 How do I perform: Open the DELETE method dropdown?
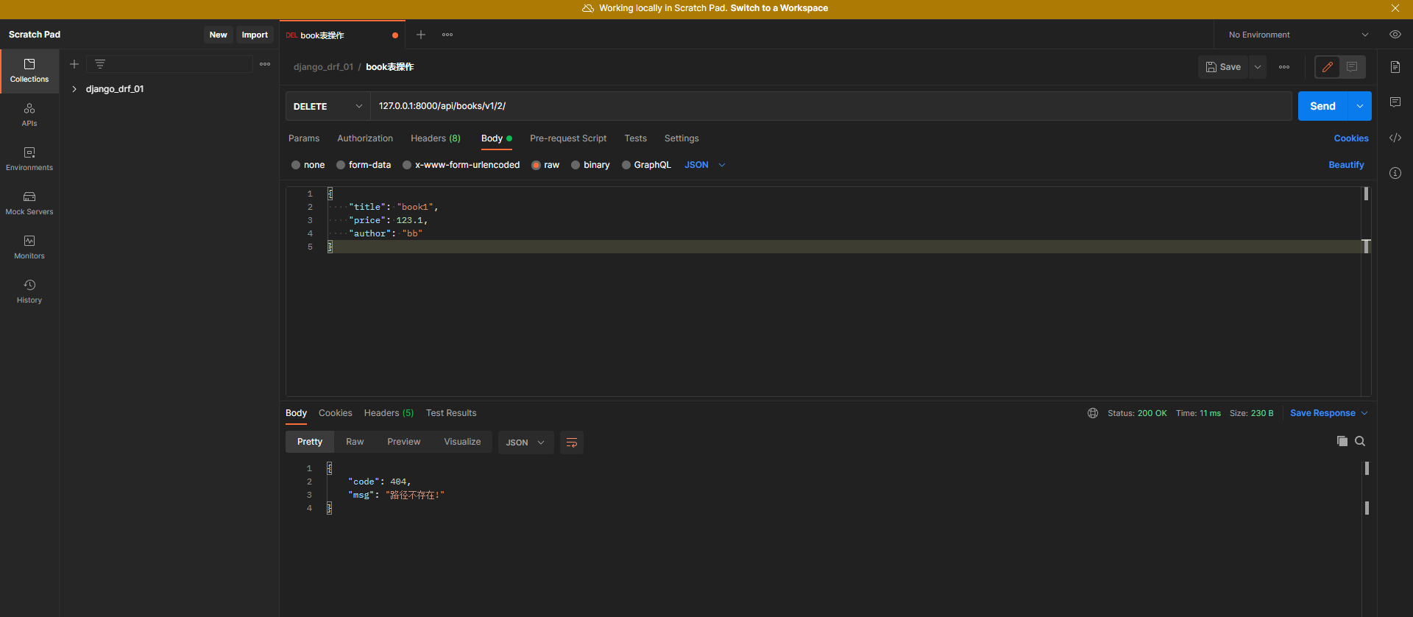[327, 106]
